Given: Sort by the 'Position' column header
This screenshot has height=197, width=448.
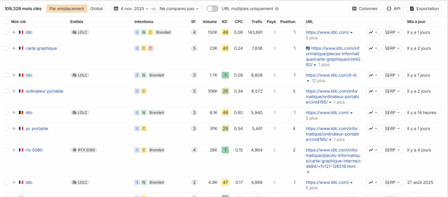Looking at the screenshot, I should 288,21.
